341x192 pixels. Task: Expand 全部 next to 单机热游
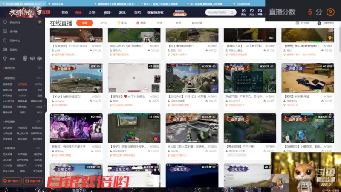[x=39, y=122]
